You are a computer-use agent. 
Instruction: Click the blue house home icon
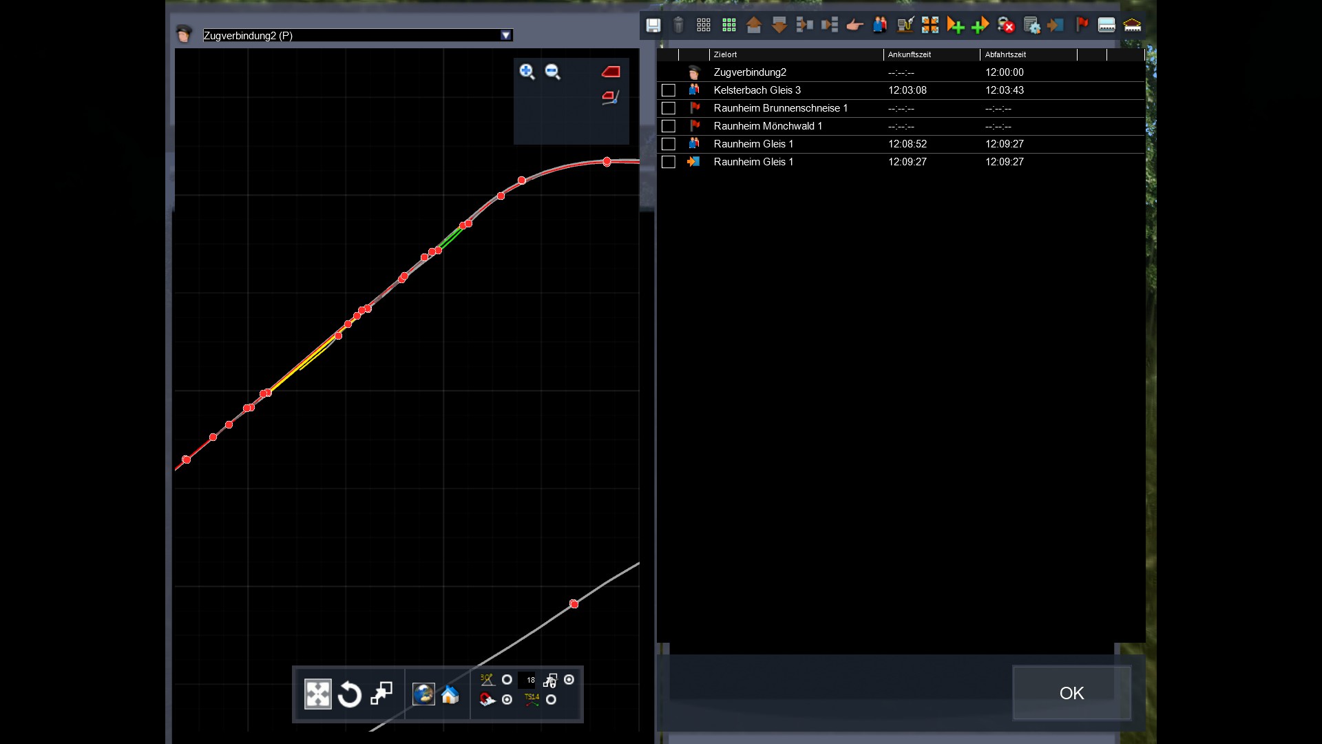(450, 694)
